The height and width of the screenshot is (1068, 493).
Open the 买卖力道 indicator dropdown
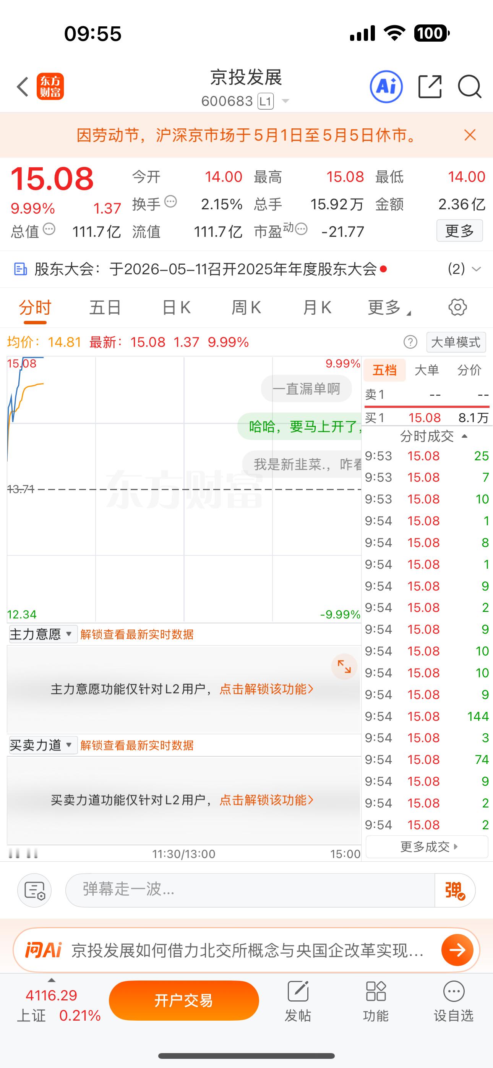43,746
